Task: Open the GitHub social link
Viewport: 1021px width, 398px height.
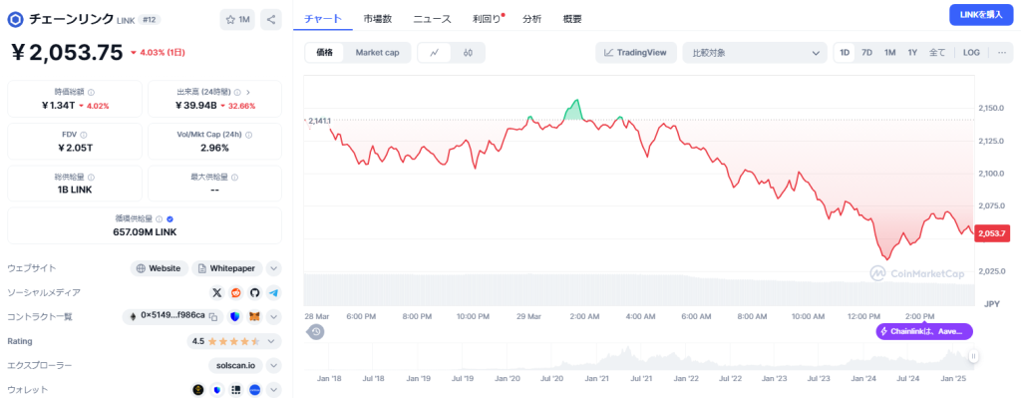Action: tap(255, 293)
